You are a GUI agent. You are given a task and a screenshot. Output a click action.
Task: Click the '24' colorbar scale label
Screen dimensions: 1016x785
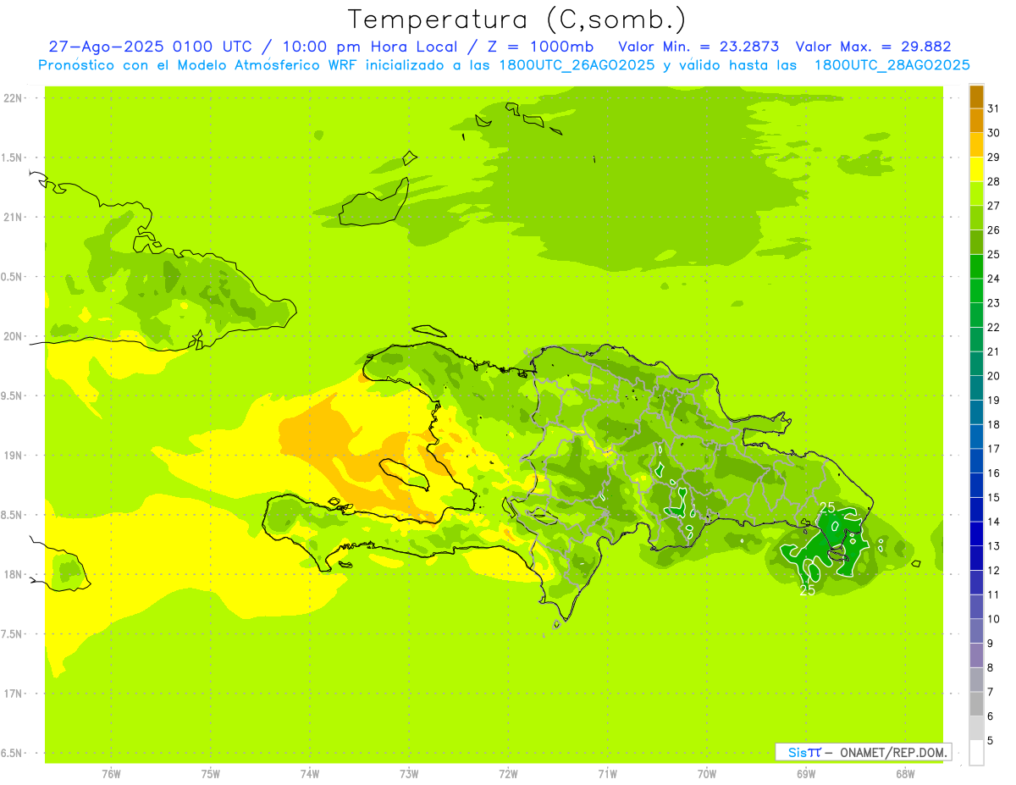[993, 279]
